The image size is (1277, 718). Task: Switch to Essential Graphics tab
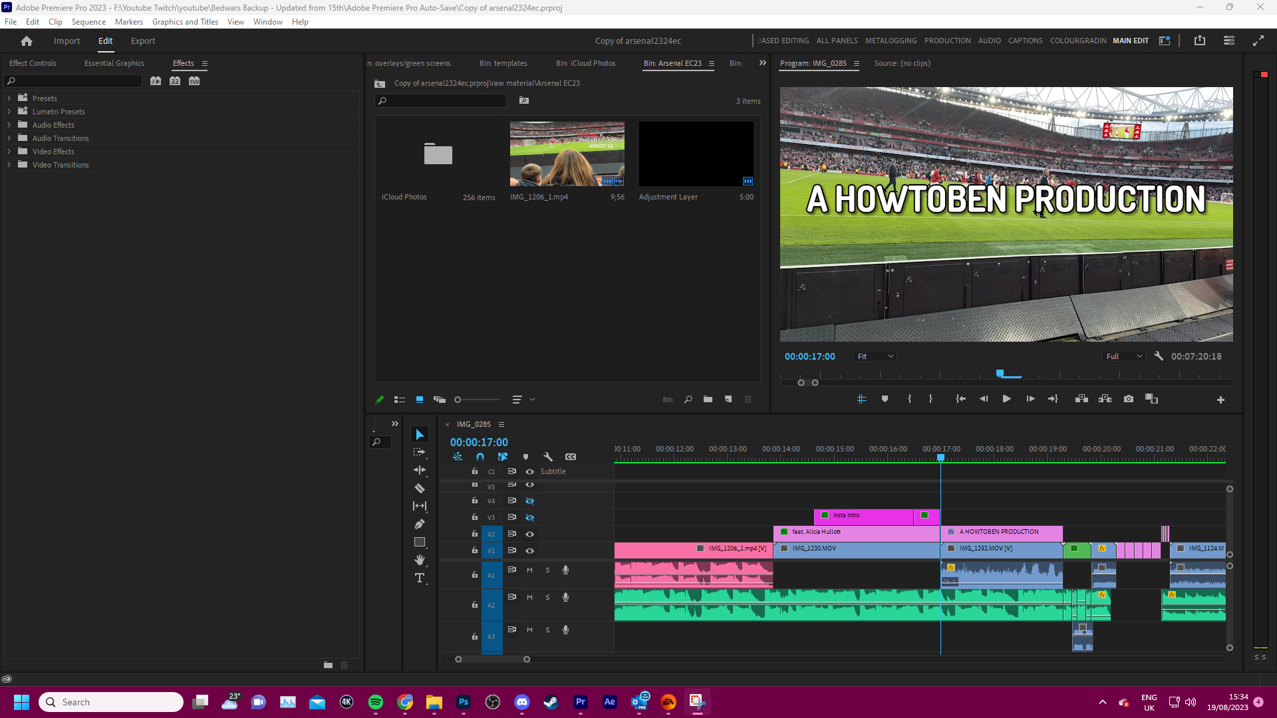point(114,63)
